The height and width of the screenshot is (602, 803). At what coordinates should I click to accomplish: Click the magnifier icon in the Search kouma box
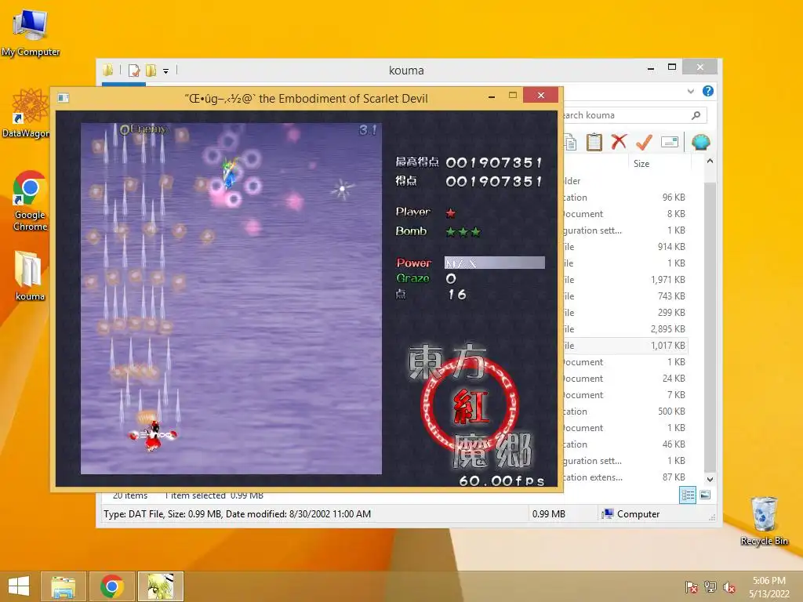coord(696,115)
